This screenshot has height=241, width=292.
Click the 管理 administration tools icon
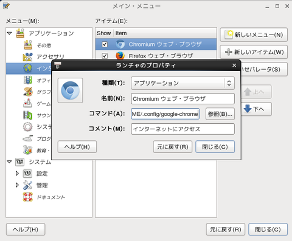[x=27, y=185]
